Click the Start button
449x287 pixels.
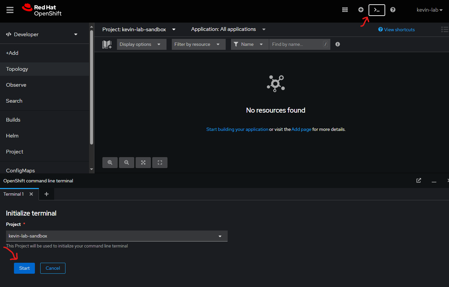point(24,268)
